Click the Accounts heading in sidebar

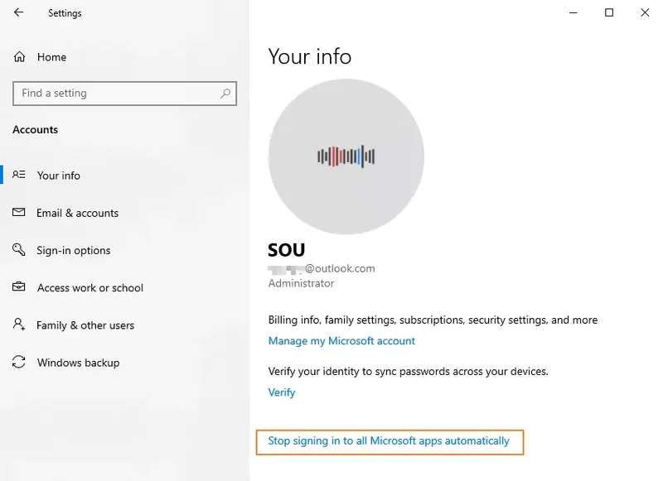pyautogui.click(x=35, y=130)
